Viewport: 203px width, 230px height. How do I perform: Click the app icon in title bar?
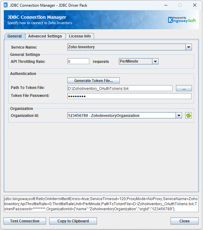click(x=5, y=5)
